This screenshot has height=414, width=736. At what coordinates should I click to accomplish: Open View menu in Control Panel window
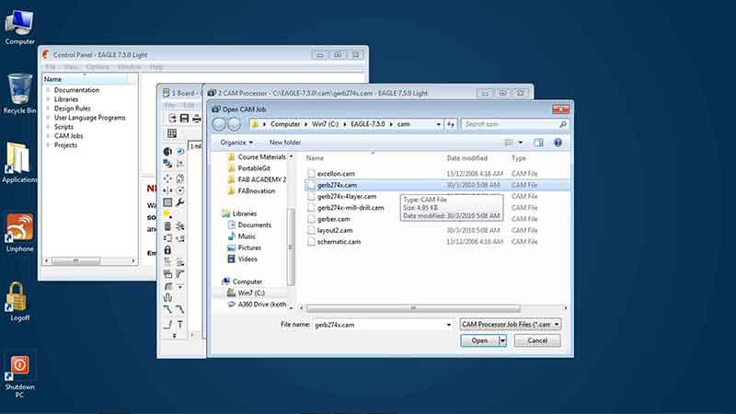pyautogui.click(x=71, y=67)
